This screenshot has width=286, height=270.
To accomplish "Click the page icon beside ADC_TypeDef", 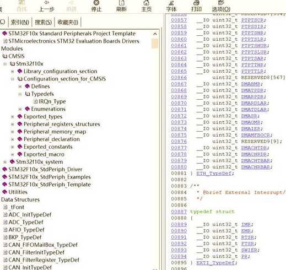I will pyautogui.click(x=6, y=222).
